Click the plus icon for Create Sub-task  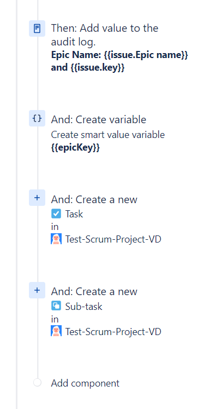pyautogui.click(x=37, y=290)
